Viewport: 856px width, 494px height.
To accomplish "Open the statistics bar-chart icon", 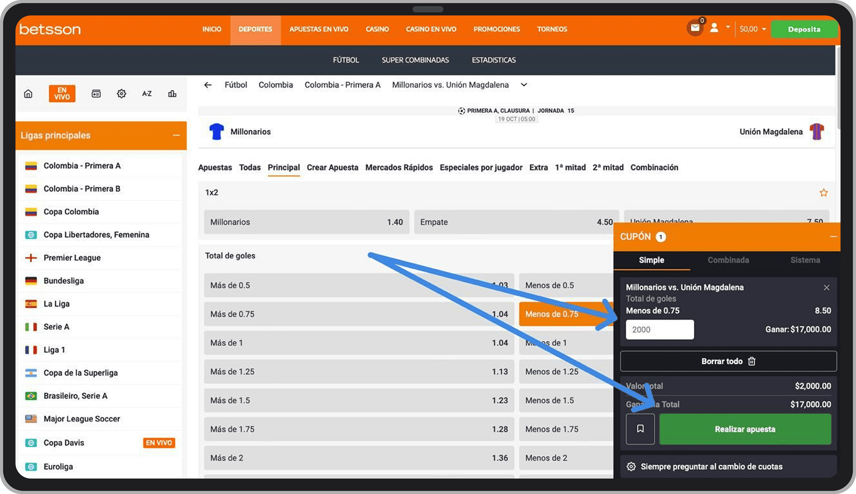I will point(172,94).
